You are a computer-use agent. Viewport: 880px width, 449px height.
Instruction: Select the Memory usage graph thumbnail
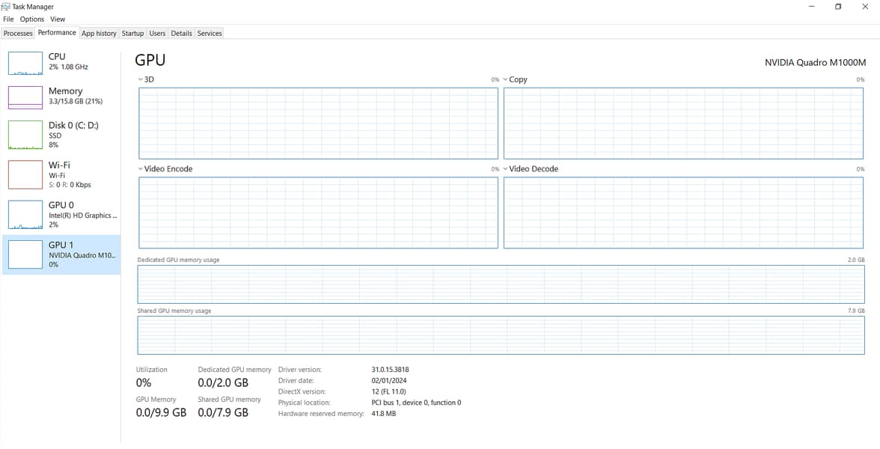pos(25,97)
